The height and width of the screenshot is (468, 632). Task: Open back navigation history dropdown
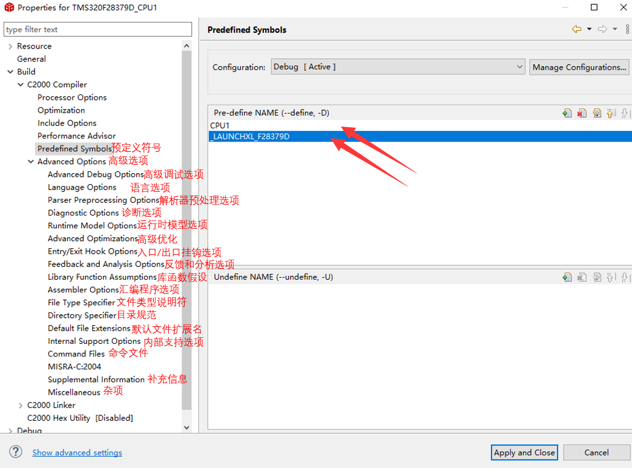(x=589, y=29)
